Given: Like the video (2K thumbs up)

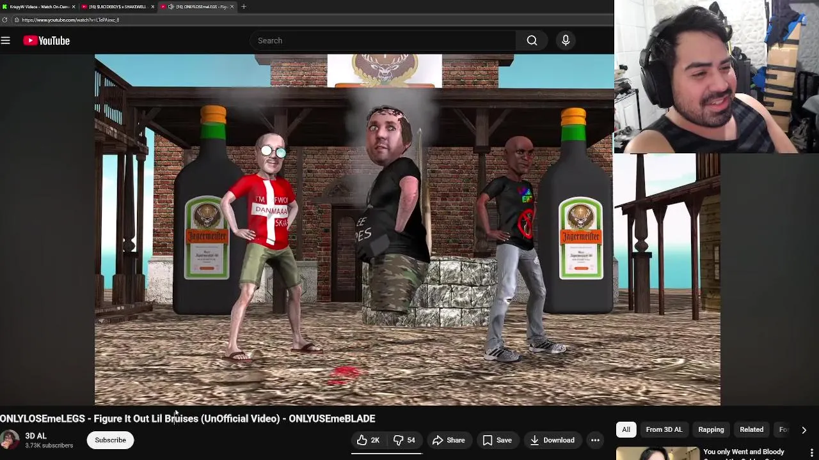Looking at the screenshot, I should [368, 440].
